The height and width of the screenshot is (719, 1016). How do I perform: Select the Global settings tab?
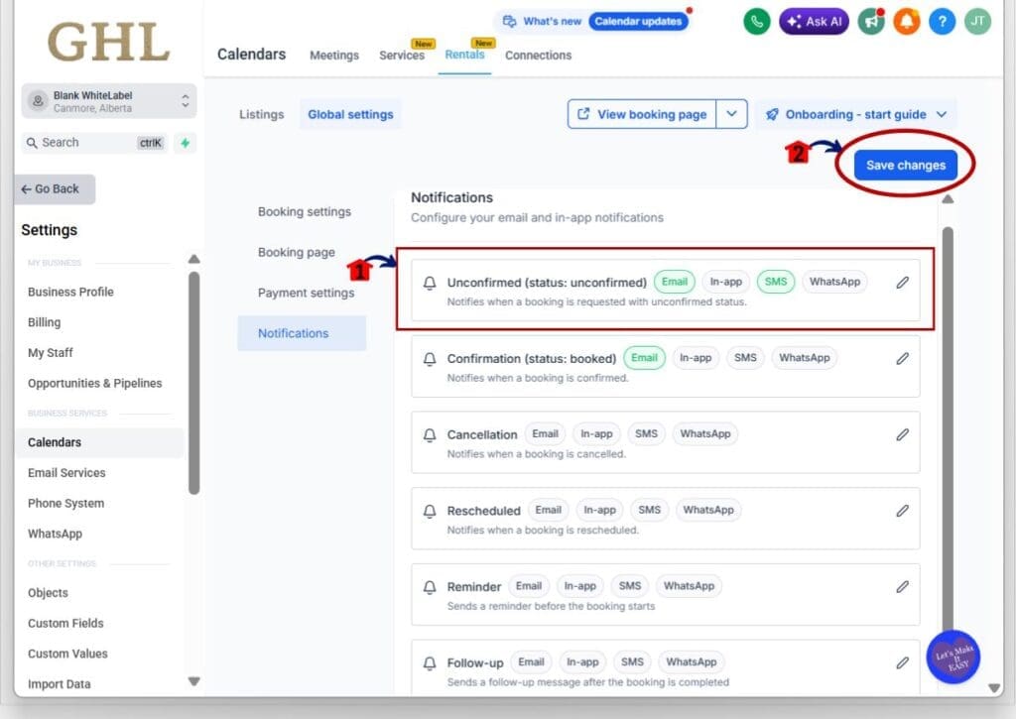coord(350,115)
